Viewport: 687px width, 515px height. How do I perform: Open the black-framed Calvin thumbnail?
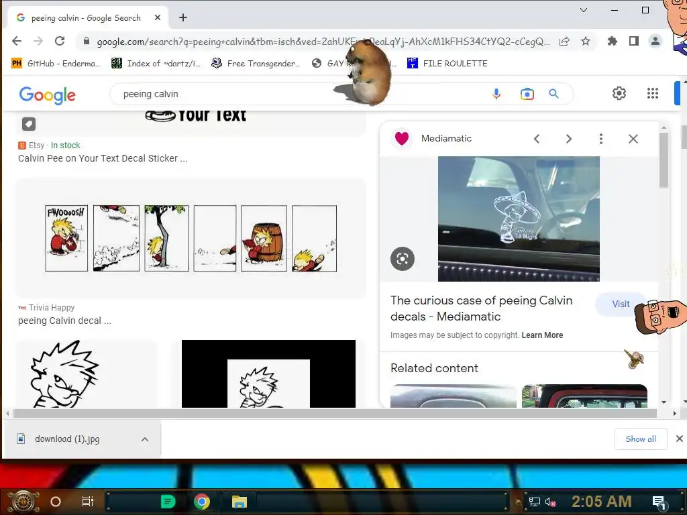click(268, 374)
